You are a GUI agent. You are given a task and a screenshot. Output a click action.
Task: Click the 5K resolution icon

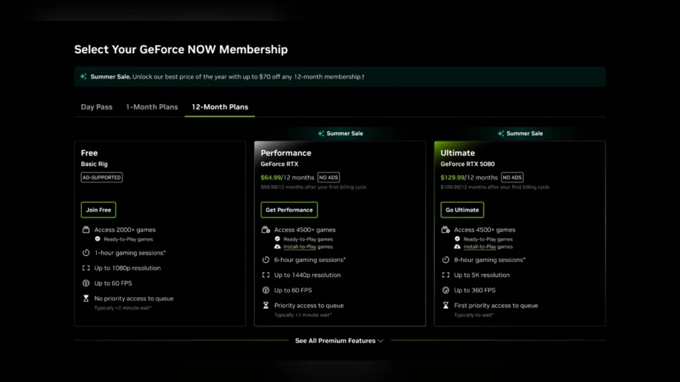point(446,275)
